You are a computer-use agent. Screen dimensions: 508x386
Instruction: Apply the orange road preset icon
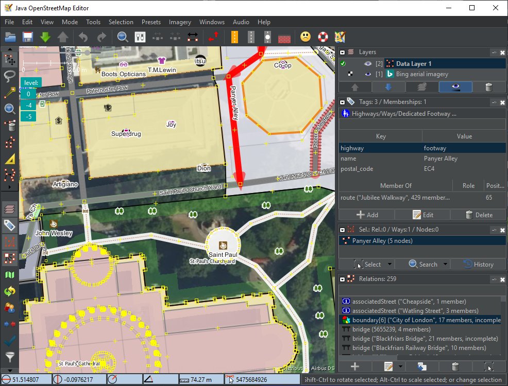point(234,37)
